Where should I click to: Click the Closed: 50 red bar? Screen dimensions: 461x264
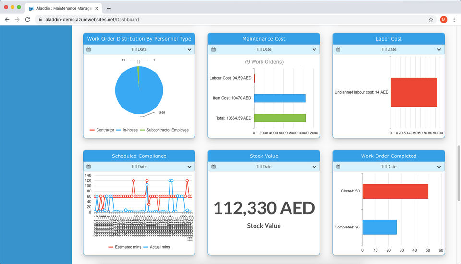(x=395, y=191)
